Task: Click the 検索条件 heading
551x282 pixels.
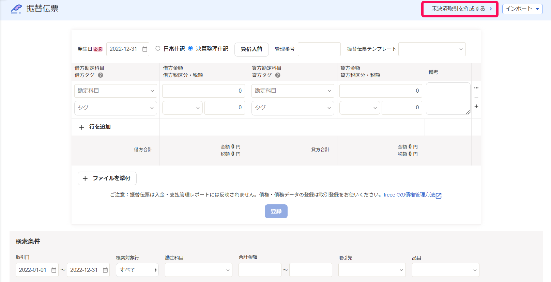Action: click(28, 241)
